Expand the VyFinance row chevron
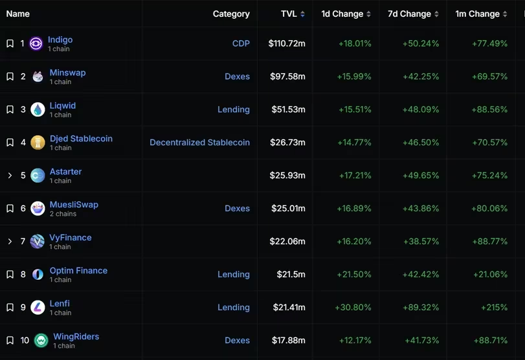The height and width of the screenshot is (360, 525). click(x=10, y=241)
